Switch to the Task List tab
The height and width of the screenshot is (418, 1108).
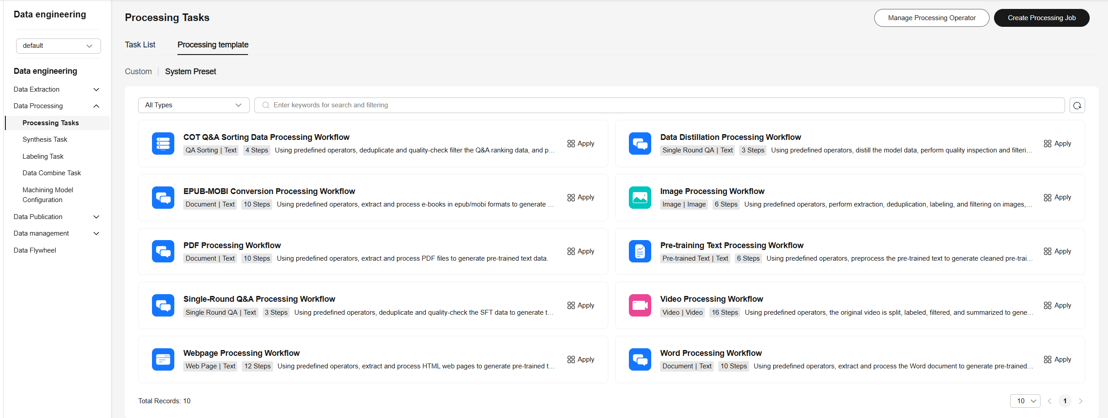point(140,45)
